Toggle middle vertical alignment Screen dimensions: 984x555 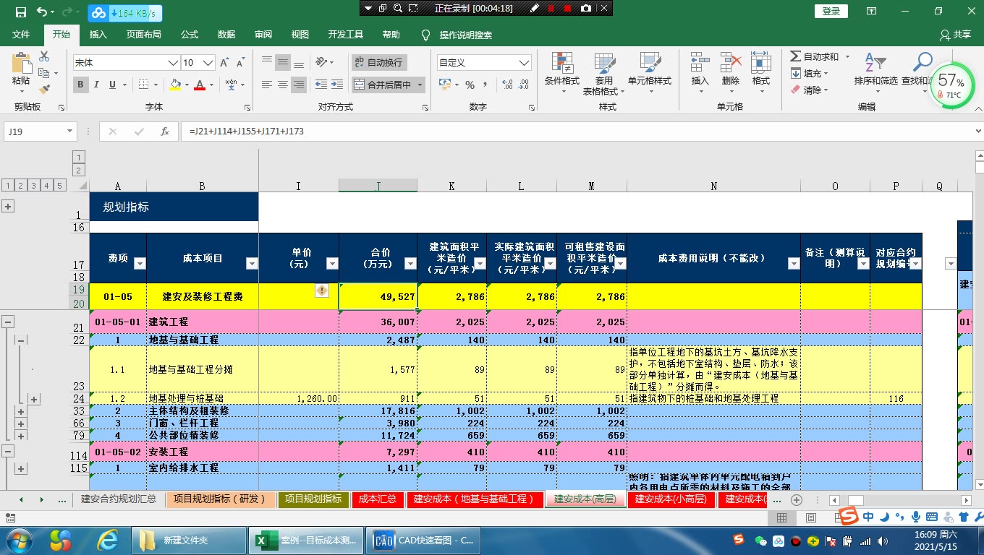[283, 62]
